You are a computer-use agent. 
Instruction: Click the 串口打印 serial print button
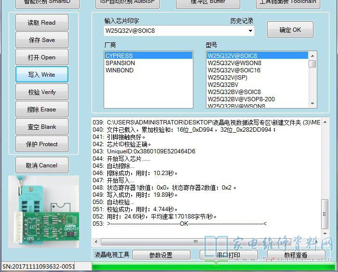pyautogui.click(x=229, y=255)
